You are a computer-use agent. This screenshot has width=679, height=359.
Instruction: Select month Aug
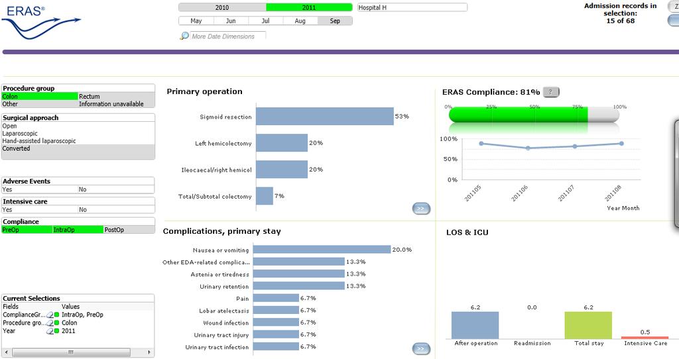pyautogui.click(x=300, y=21)
